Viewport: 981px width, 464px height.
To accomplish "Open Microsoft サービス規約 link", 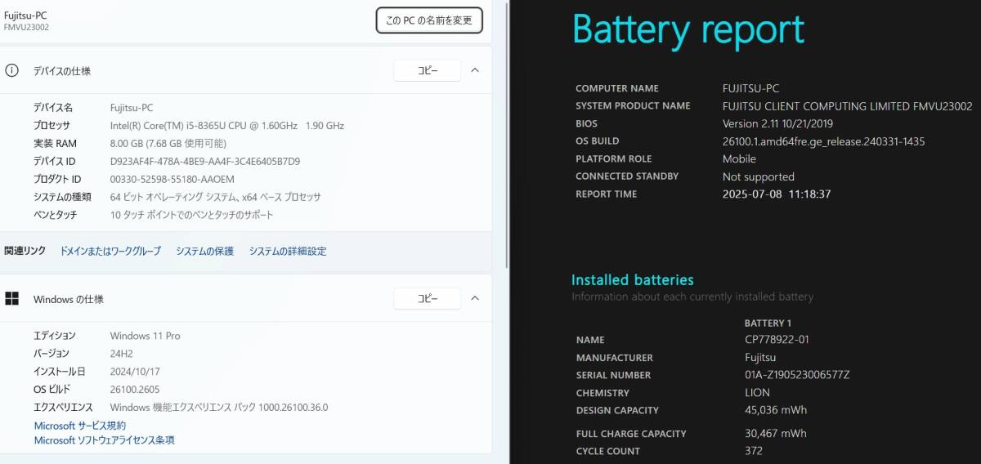I will click(x=80, y=426).
